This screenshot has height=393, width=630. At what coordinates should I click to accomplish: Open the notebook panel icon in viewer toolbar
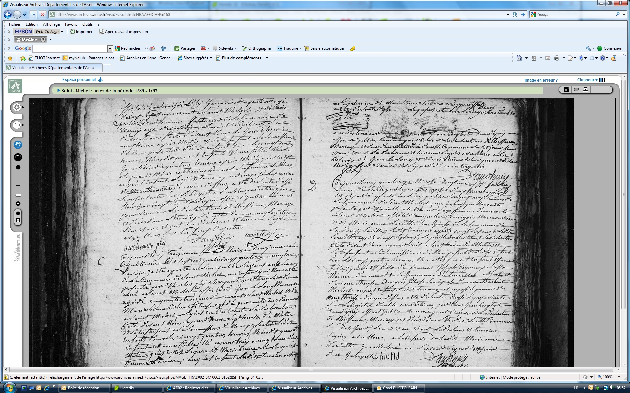566,90
